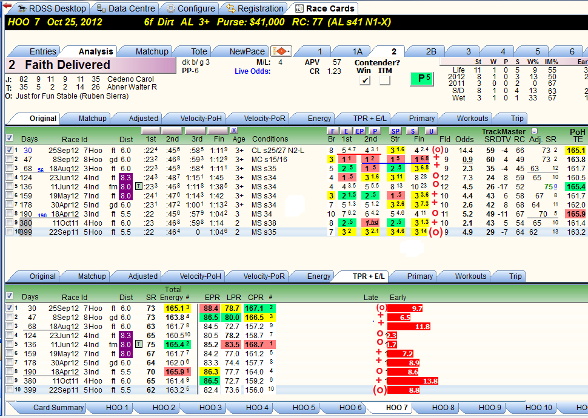Click the blank button above the 1st column
Image resolution: width=588 pixels, height=418 pixels.
click(151, 131)
